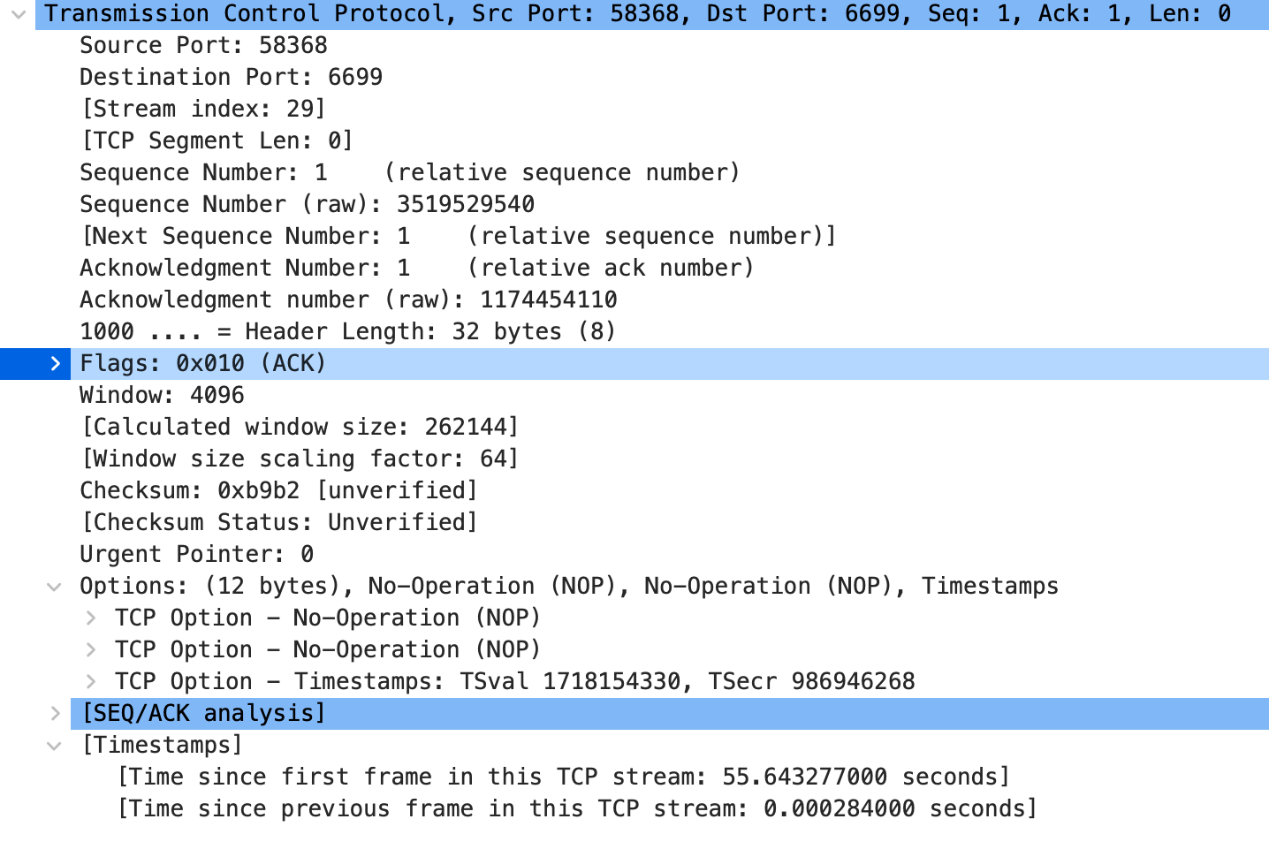The height and width of the screenshot is (857, 1269).
Task: Click first TCP Option No-Operation (NOP) text
Action: (328, 618)
